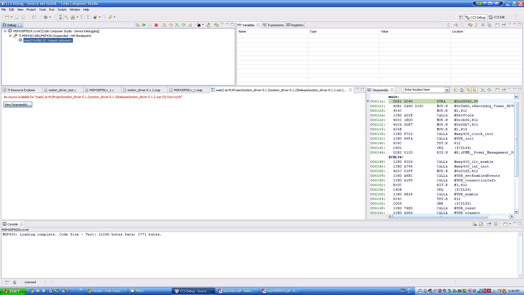The width and height of the screenshot is (524, 295).
Task: Click the Open Perspective icon
Action: click(461, 17)
